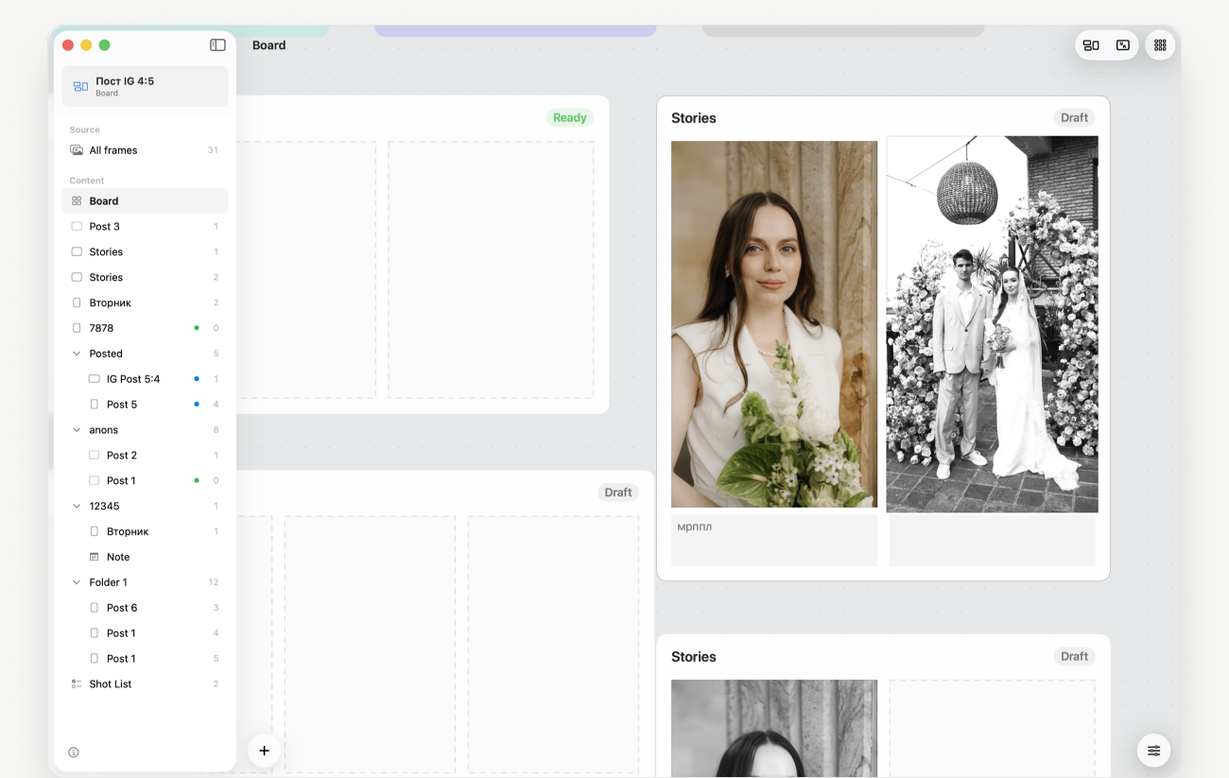The image size is (1229, 778).
Task: Open Post 2 under anons
Action: [145, 456]
